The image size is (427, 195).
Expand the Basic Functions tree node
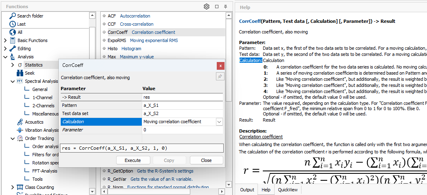point(5,40)
